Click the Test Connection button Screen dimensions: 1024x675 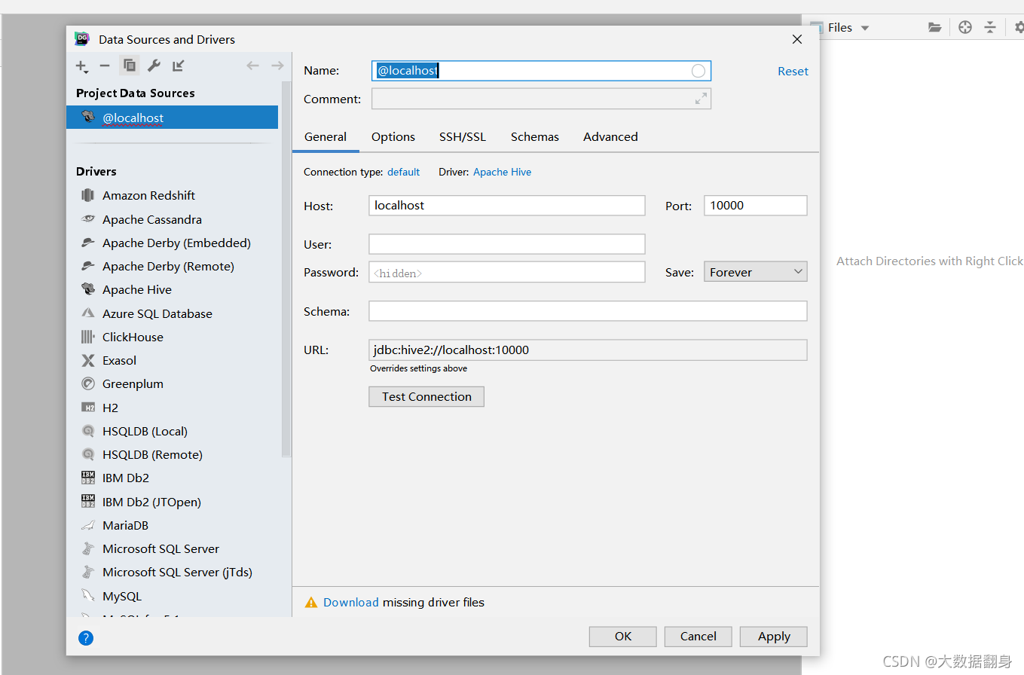pyautogui.click(x=426, y=396)
